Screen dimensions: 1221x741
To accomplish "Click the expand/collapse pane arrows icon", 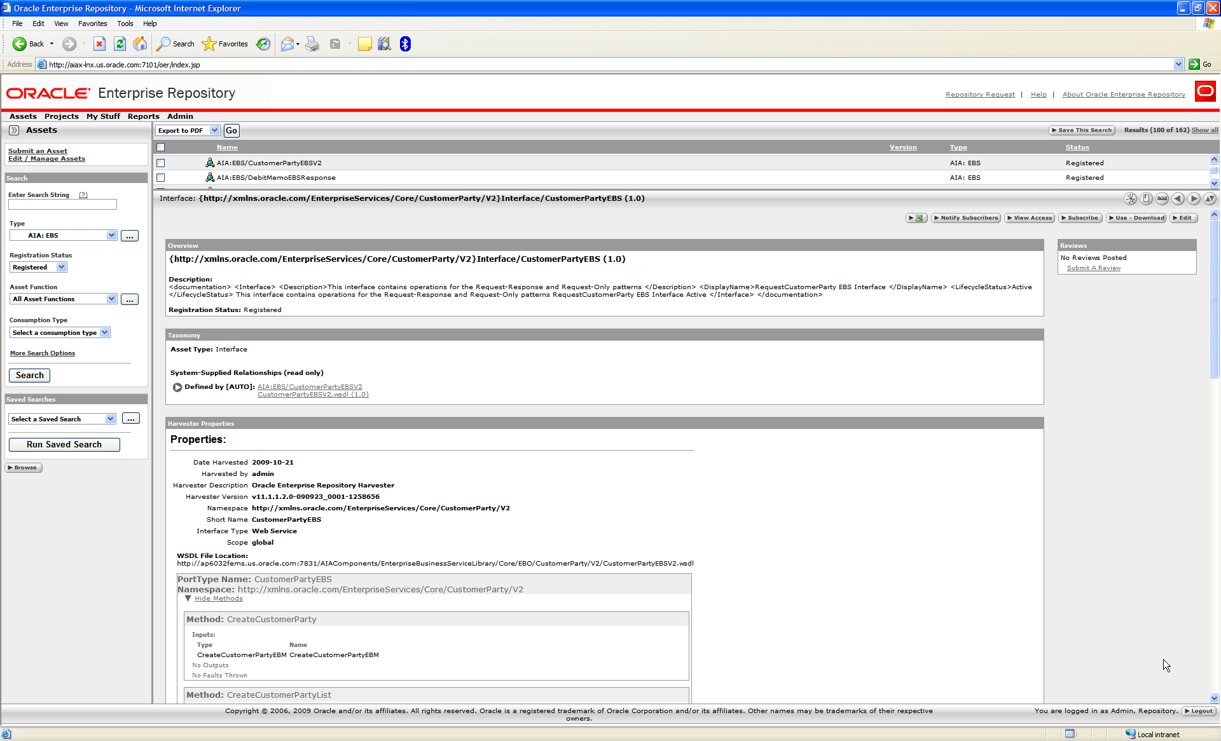I will click(1210, 199).
